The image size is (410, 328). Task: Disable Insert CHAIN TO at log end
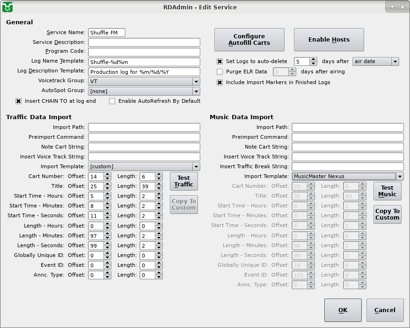pos(19,101)
